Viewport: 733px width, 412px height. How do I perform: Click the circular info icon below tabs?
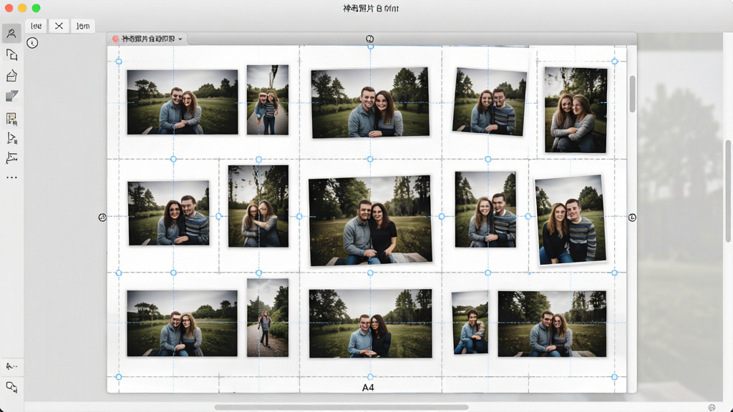pyautogui.click(x=32, y=43)
